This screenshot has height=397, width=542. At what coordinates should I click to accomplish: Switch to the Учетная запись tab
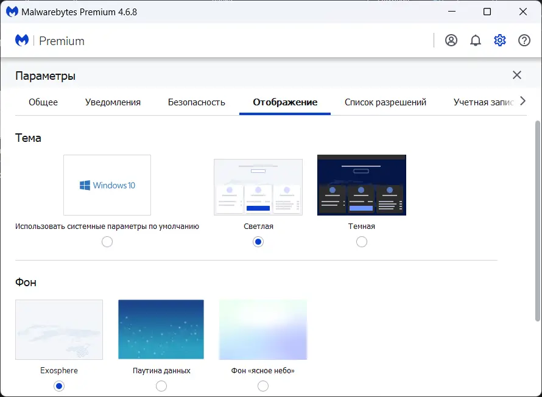pos(484,102)
